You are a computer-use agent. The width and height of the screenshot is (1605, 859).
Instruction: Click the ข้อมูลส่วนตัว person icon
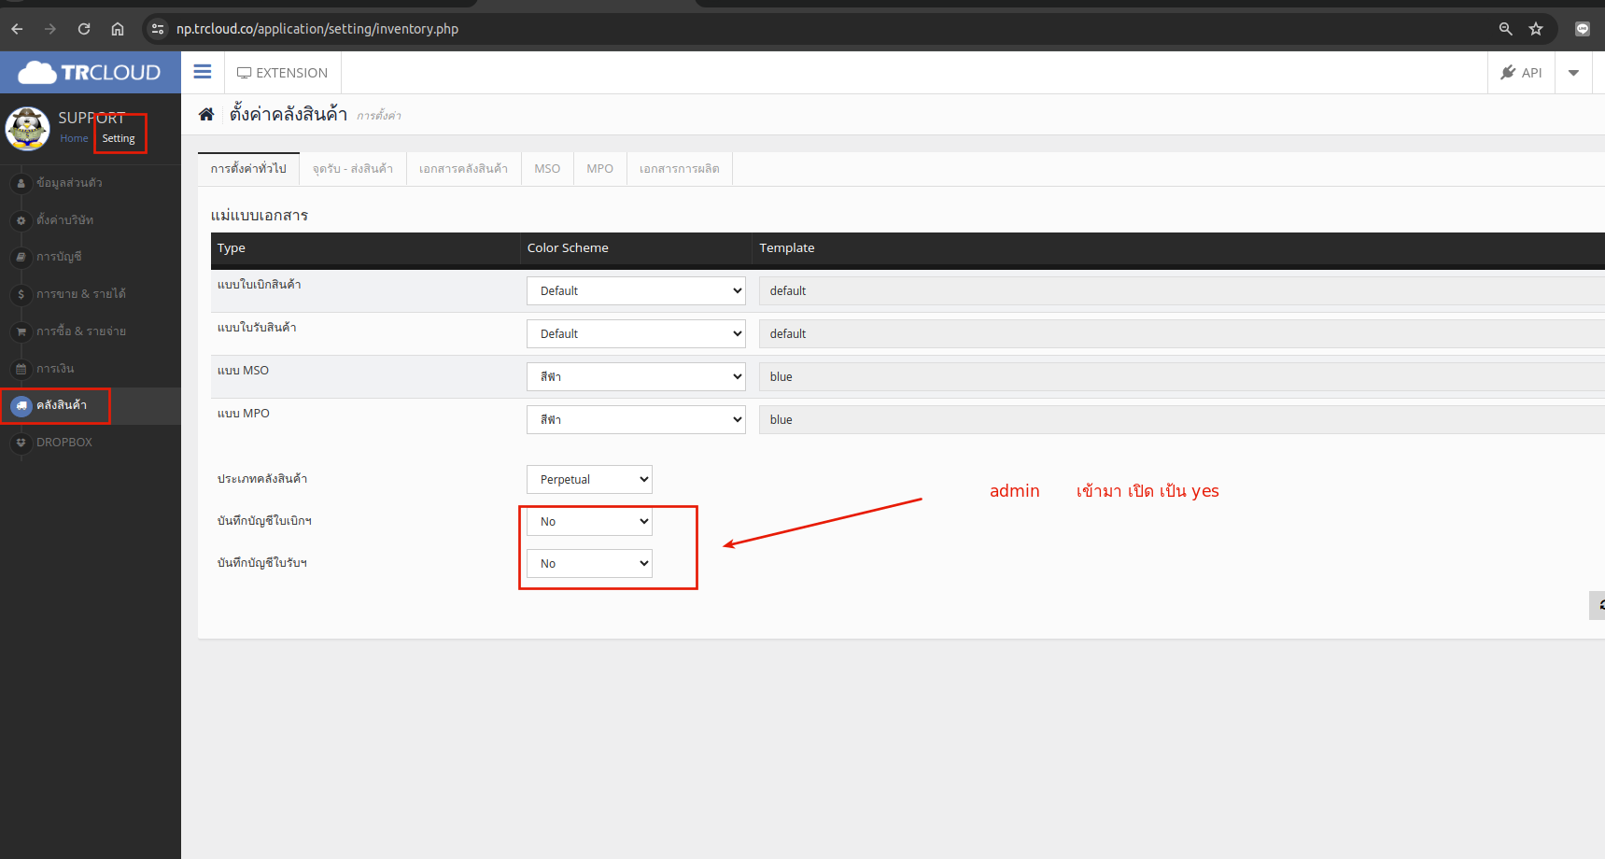[x=21, y=183]
